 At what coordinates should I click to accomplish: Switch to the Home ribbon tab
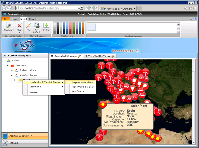tap(15, 19)
